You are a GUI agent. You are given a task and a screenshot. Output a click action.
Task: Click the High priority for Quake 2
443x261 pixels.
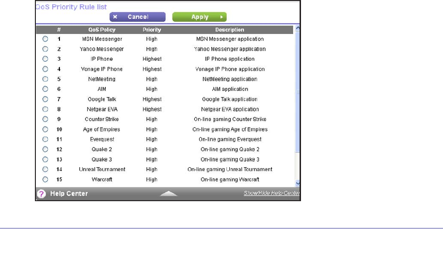click(152, 149)
